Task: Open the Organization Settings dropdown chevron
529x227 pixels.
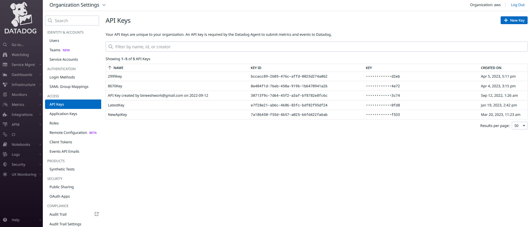Action: [104, 5]
